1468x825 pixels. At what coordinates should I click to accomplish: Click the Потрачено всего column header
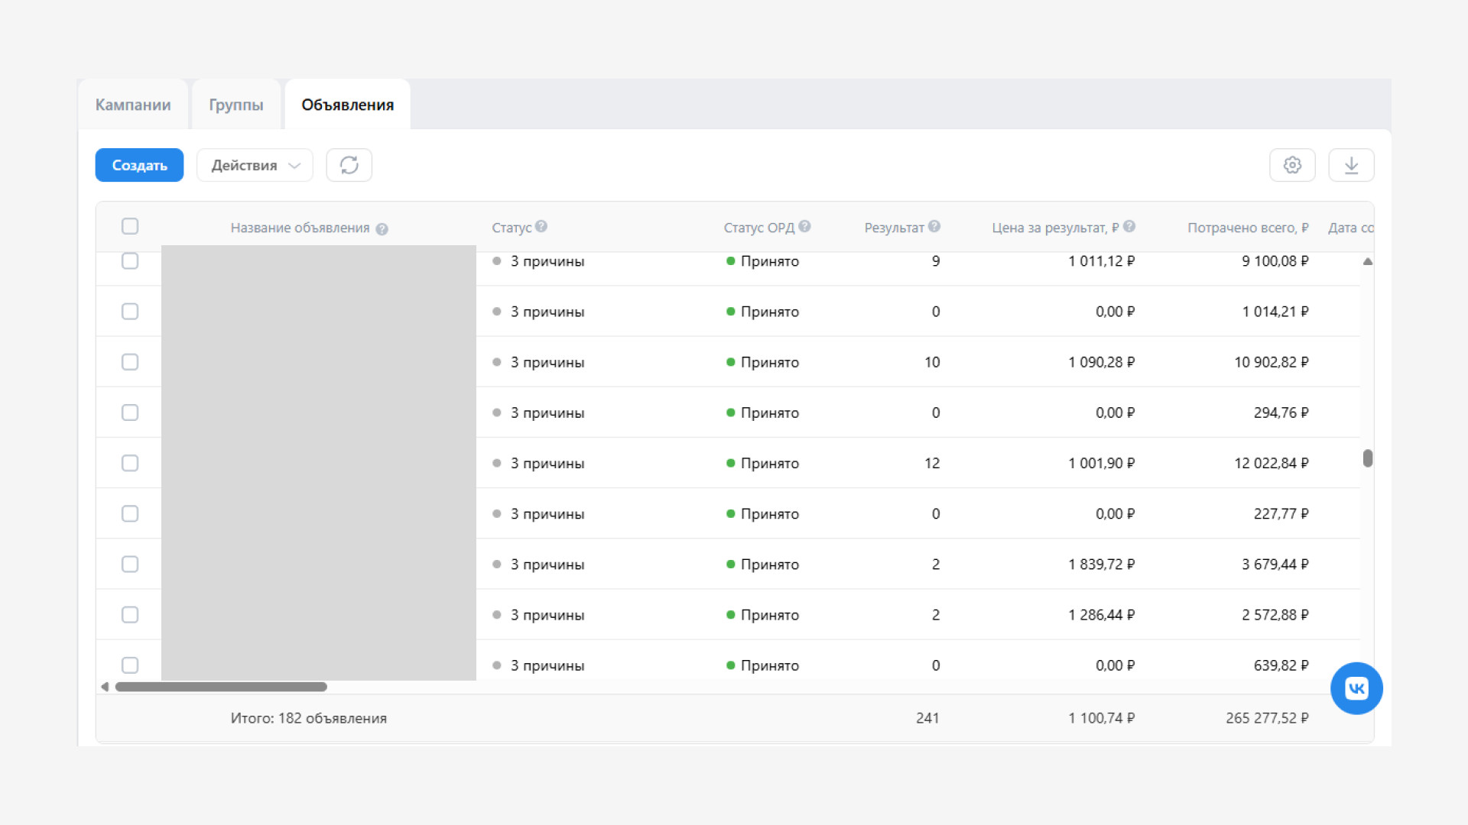pyautogui.click(x=1248, y=228)
